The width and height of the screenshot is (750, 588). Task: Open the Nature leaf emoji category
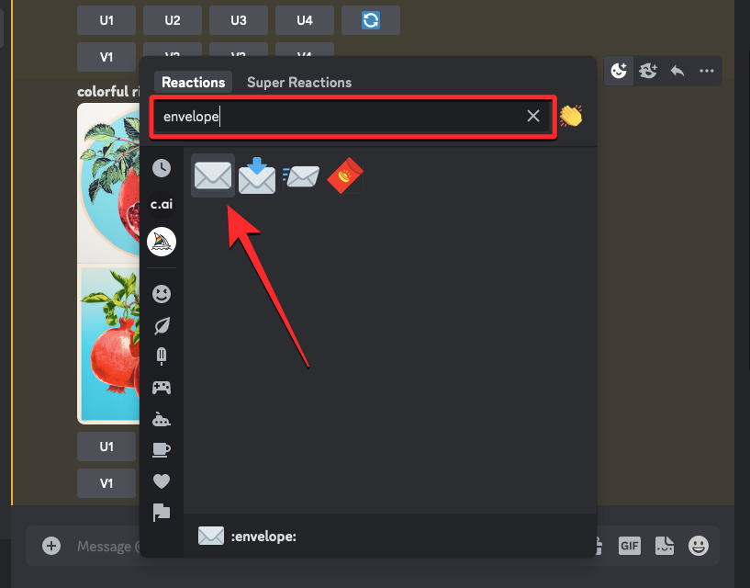[162, 325]
